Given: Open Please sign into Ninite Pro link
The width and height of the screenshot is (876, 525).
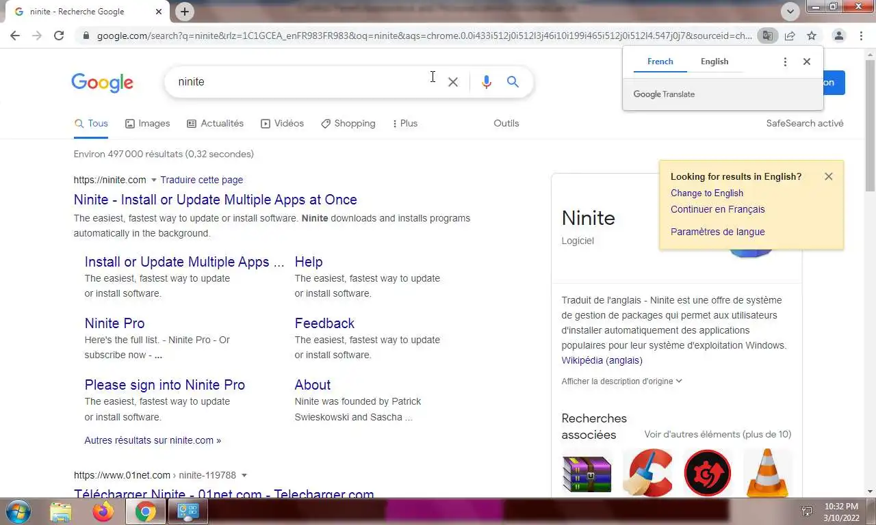Looking at the screenshot, I should tap(165, 385).
